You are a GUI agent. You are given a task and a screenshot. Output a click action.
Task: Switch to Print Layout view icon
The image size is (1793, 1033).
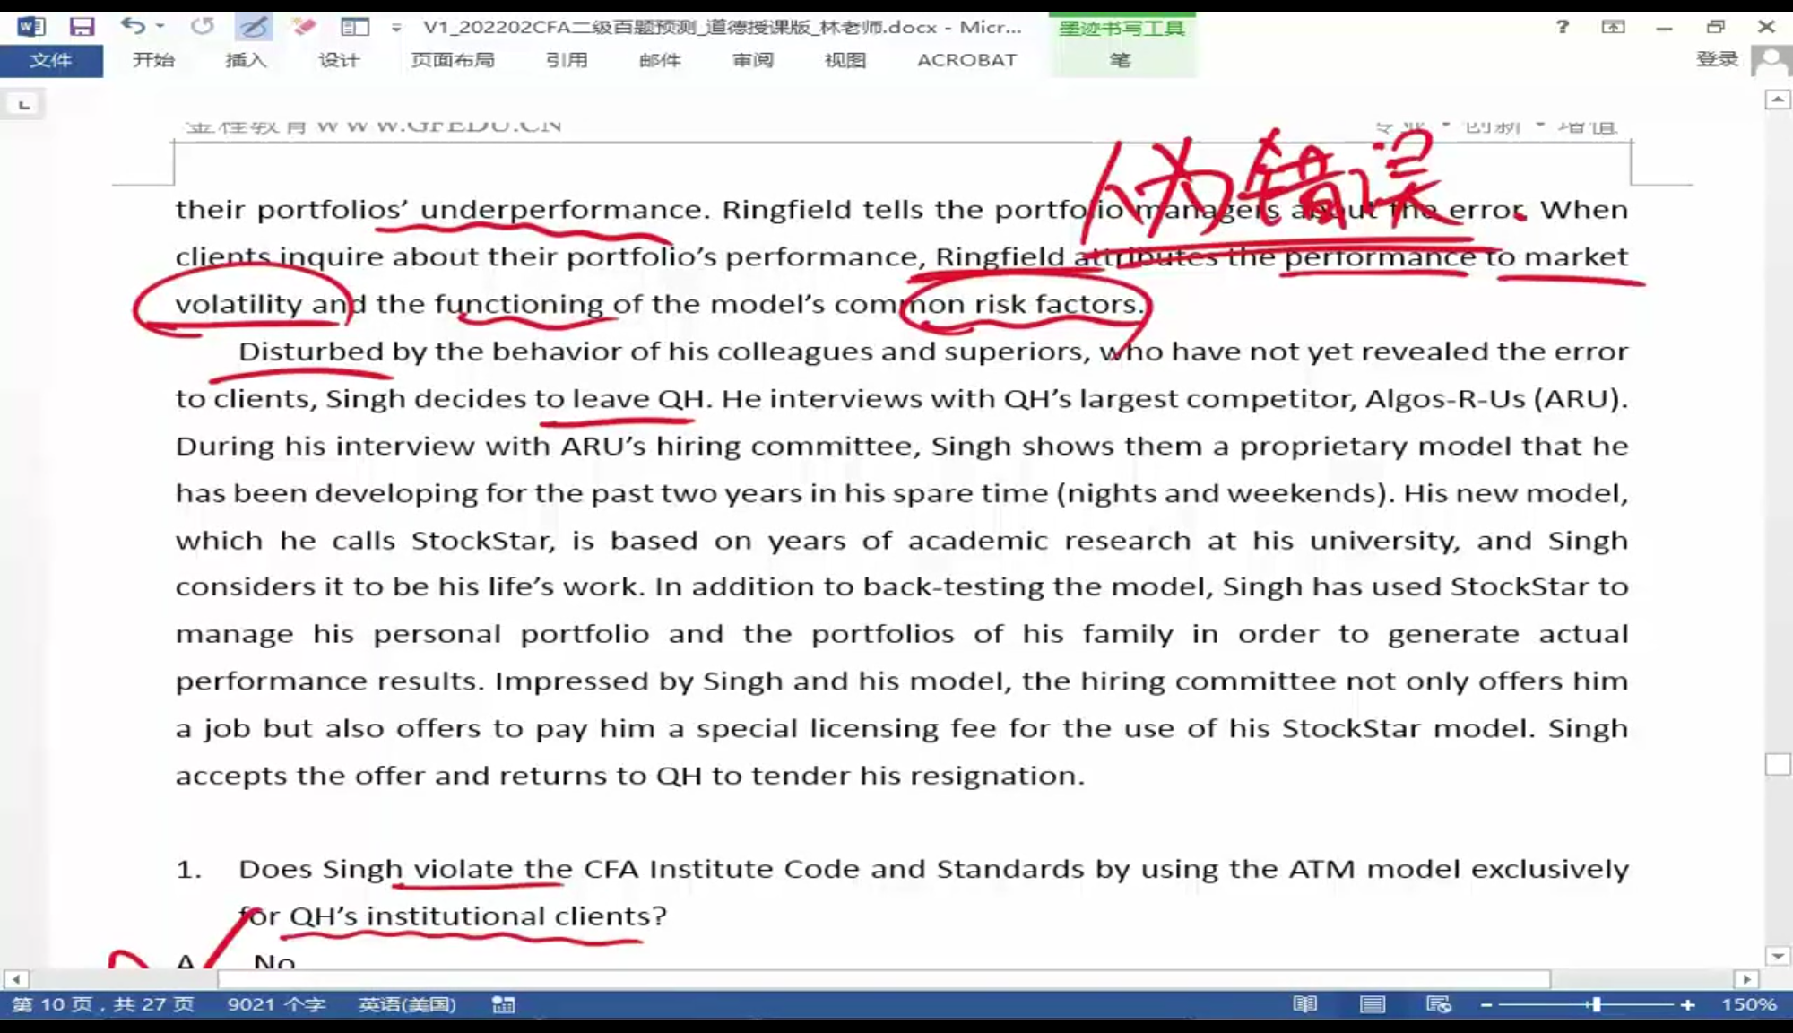[x=1372, y=1004]
